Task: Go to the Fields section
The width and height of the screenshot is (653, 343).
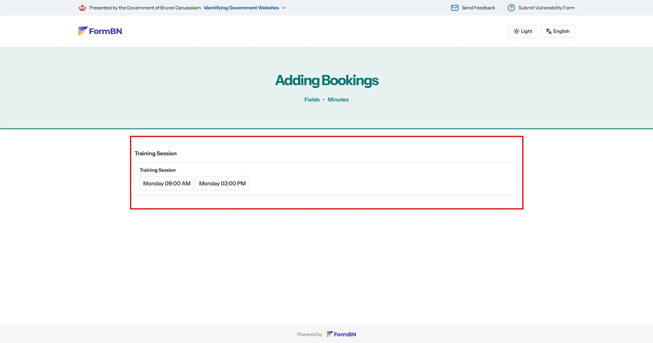Action: pos(312,100)
